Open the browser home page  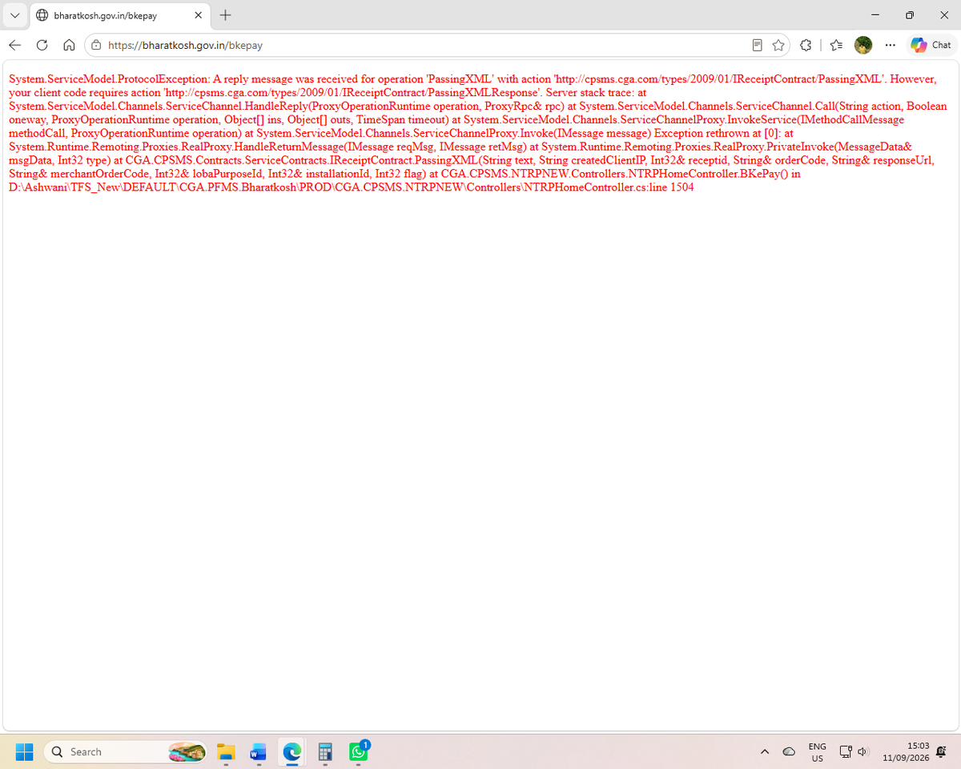click(69, 46)
